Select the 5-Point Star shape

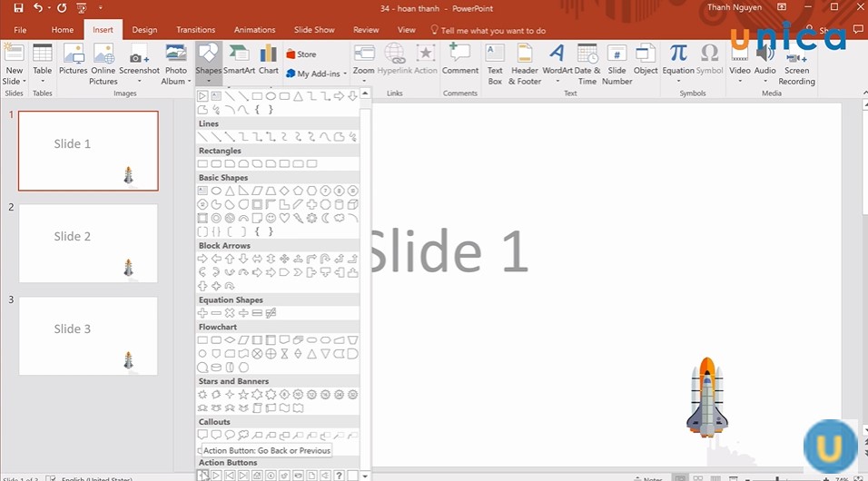pyautogui.click(x=243, y=395)
